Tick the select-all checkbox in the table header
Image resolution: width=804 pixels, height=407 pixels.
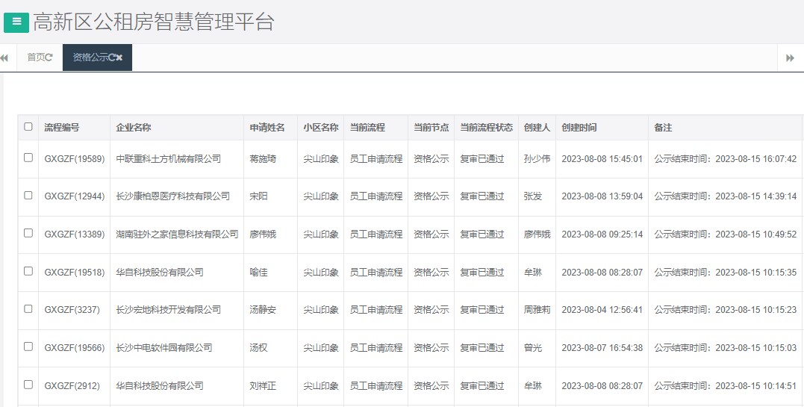(28, 127)
